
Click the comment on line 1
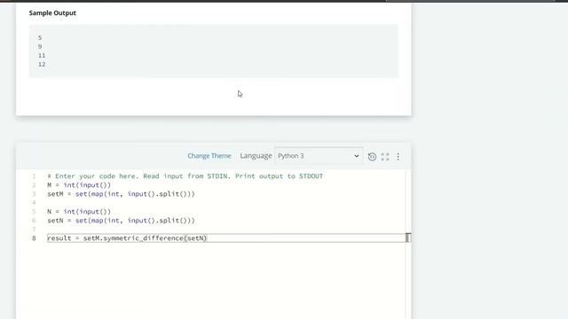coord(185,176)
